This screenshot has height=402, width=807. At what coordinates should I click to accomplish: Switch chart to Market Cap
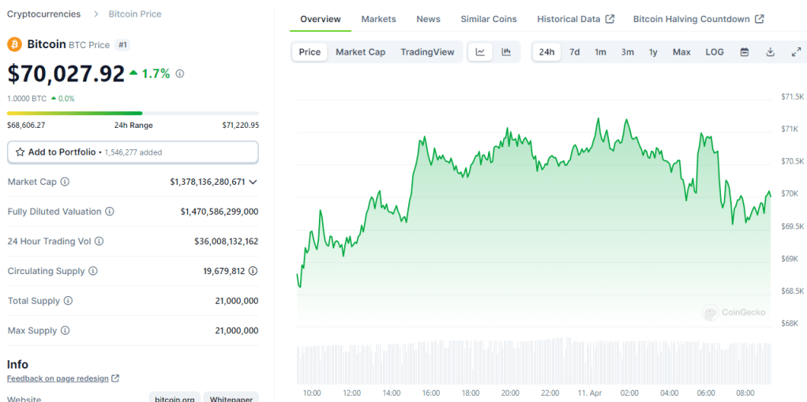pos(360,52)
